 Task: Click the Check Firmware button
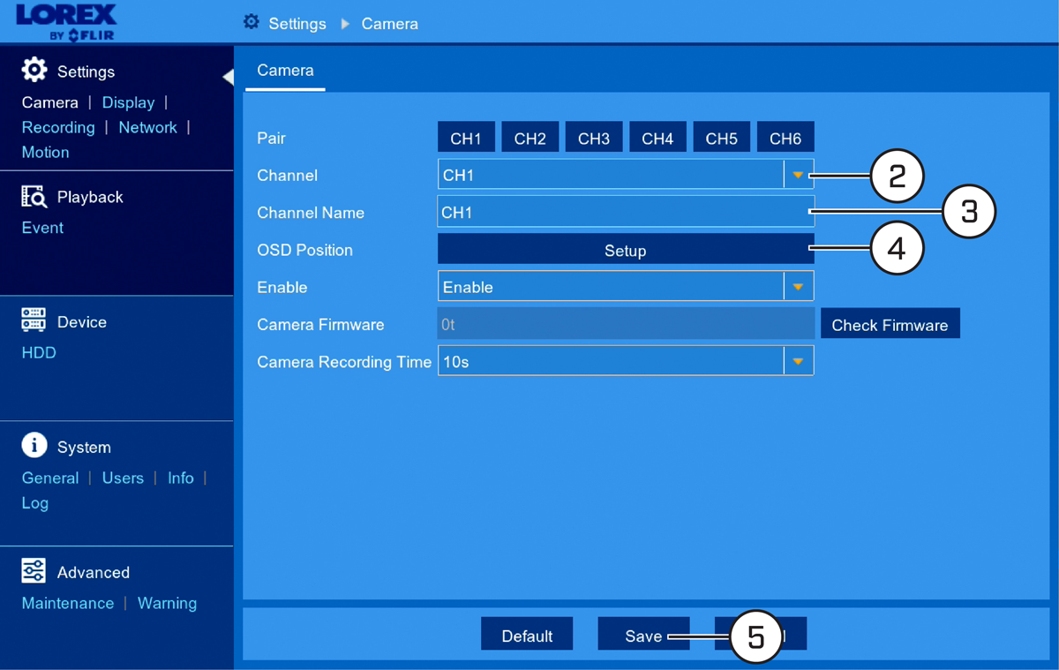click(x=890, y=325)
